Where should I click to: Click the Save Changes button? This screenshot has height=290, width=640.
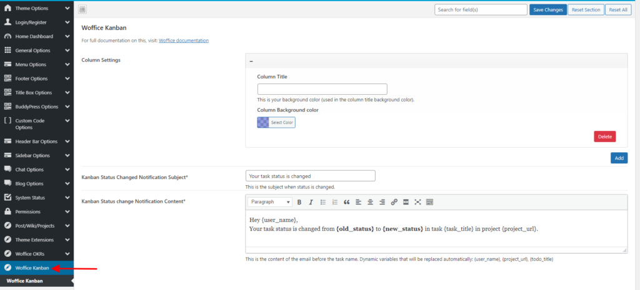pos(547,9)
